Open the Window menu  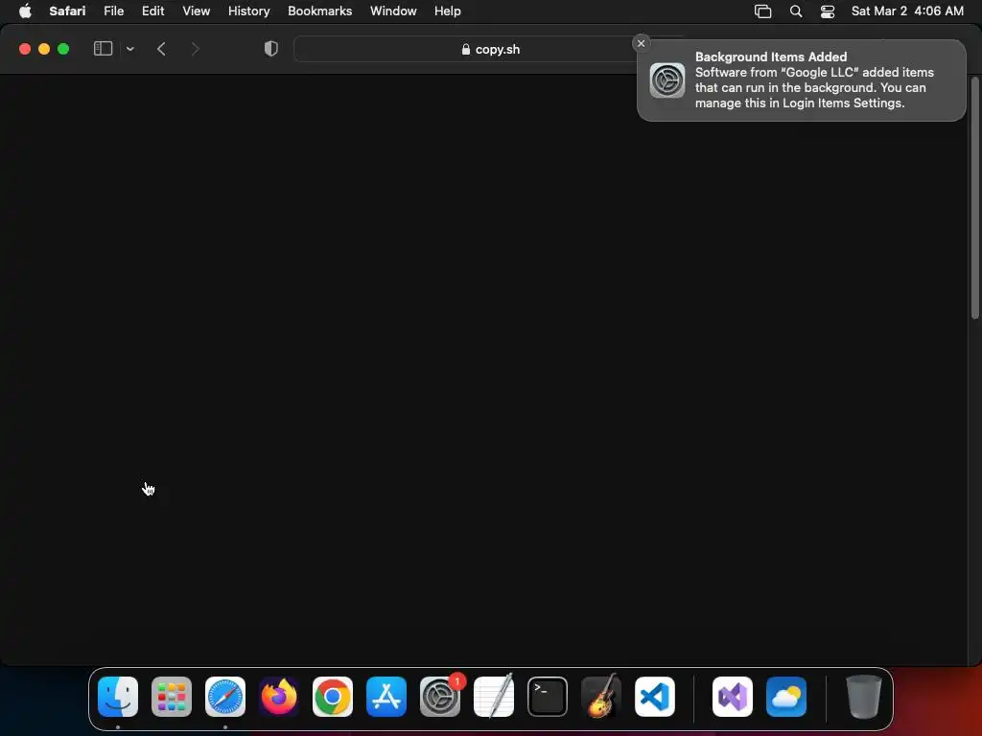pyautogui.click(x=393, y=11)
